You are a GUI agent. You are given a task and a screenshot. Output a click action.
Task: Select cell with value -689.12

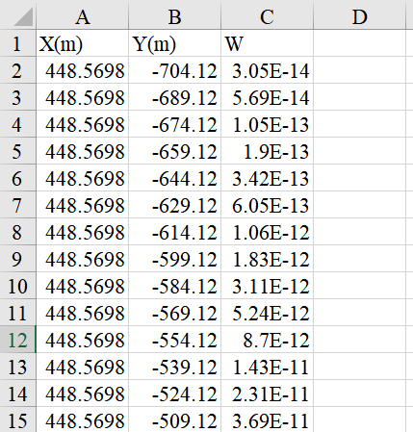[175, 97]
